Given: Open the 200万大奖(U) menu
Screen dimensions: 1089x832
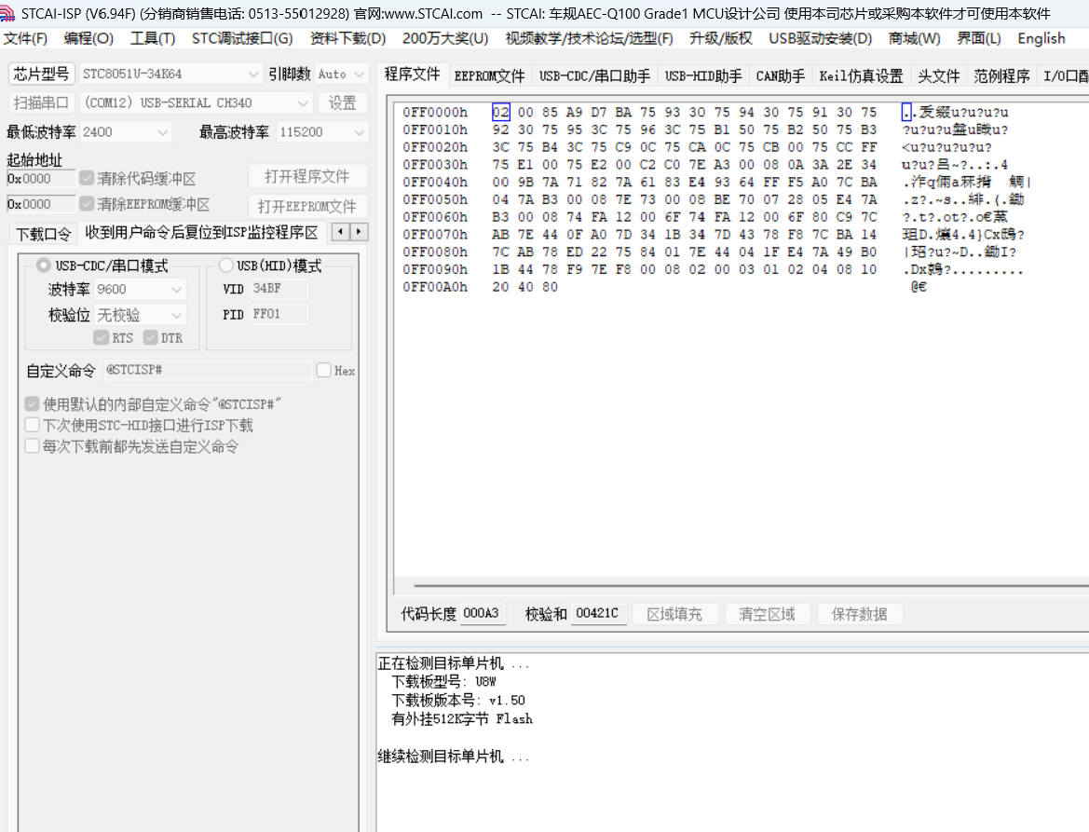Looking at the screenshot, I should [x=445, y=38].
